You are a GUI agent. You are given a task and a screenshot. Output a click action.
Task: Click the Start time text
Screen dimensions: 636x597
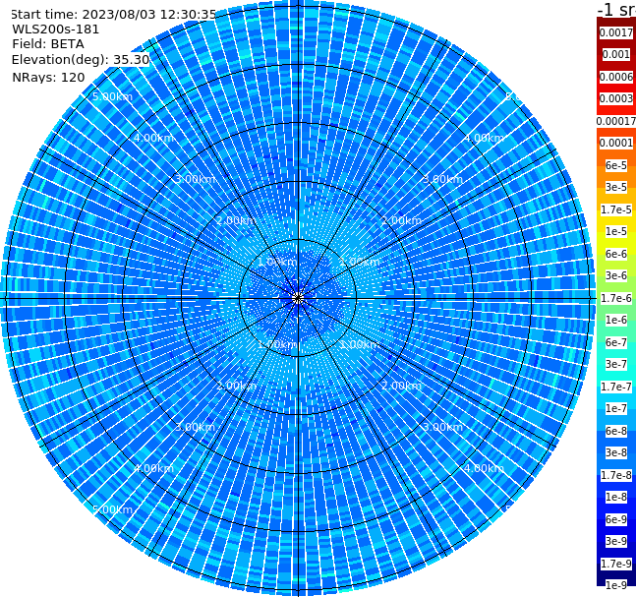(114, 14)
